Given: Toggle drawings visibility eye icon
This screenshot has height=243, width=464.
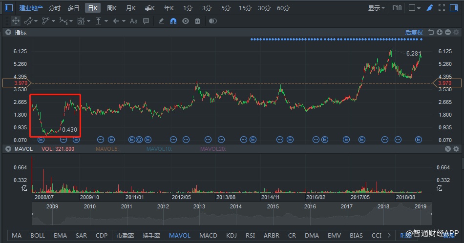Looking at the screenshot, I should point(186,21).
